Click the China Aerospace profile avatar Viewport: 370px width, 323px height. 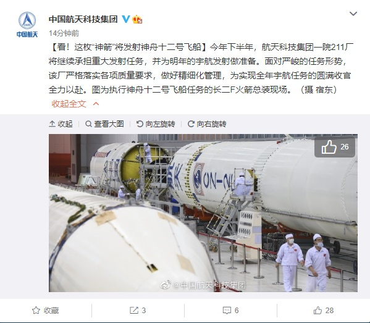coord(27,25)
